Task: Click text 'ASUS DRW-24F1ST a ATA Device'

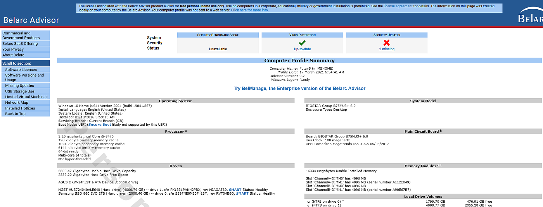Action: [x=86, y=182]
